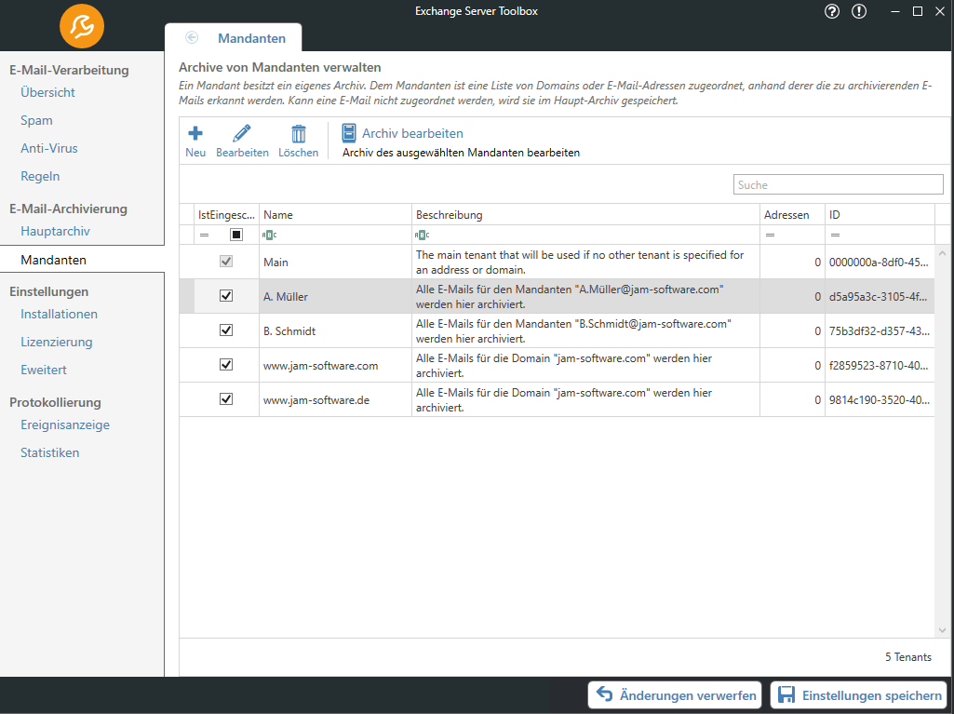Open Archiv bearbeiten for selected tenant
This screenshot has width=954, height=714.
pyautogui.click(x=402, y=133)
